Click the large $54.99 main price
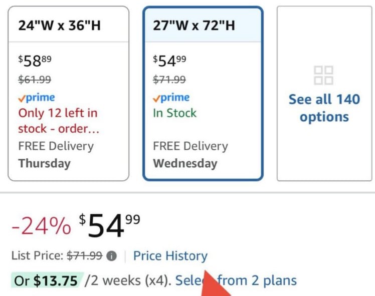Image resolution: width=375 pixels, height=296 pixels. [x=110, y=225]
